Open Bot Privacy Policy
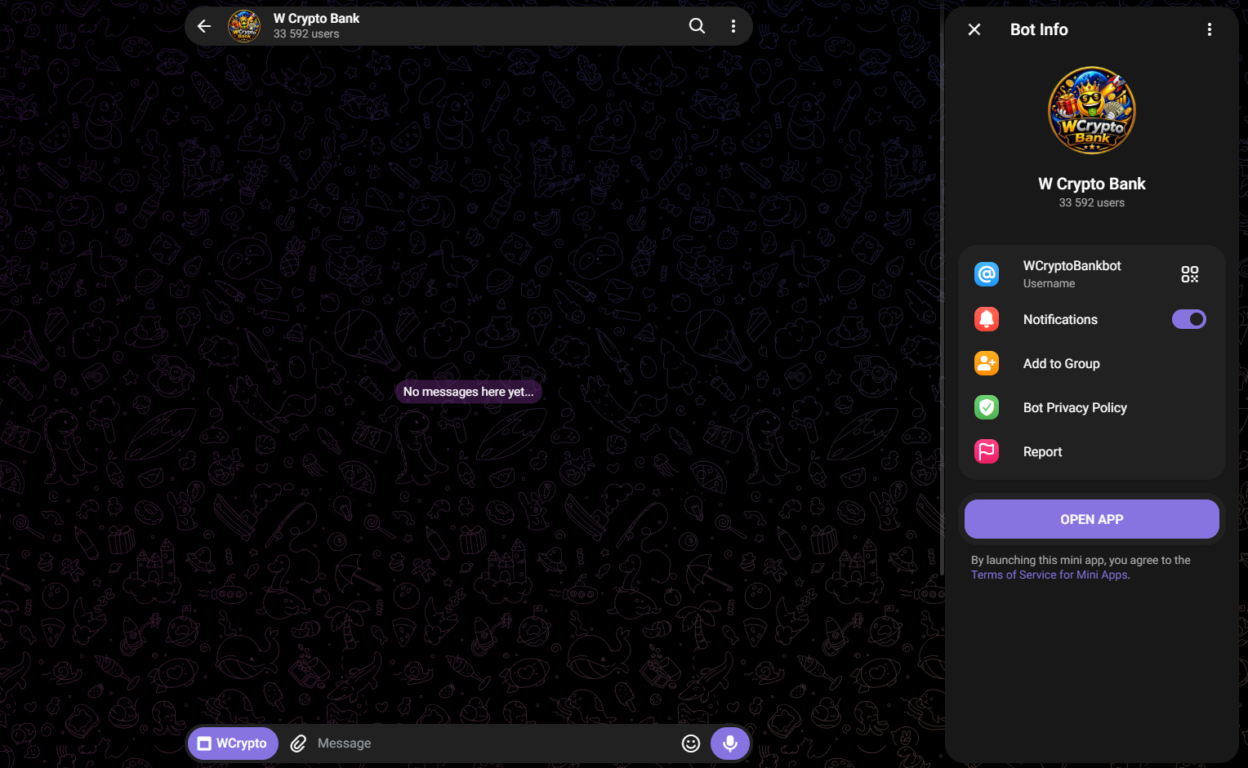 click(1092, 407)
